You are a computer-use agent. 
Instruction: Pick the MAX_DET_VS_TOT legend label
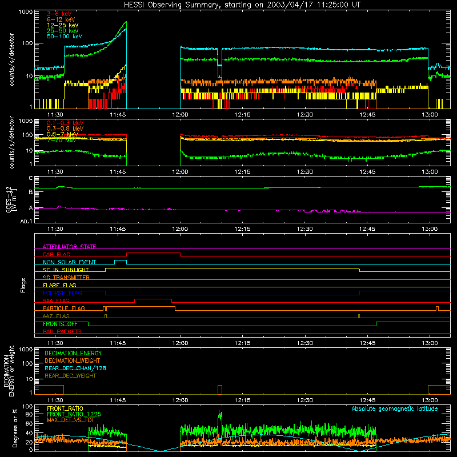[x=71, y=420]
